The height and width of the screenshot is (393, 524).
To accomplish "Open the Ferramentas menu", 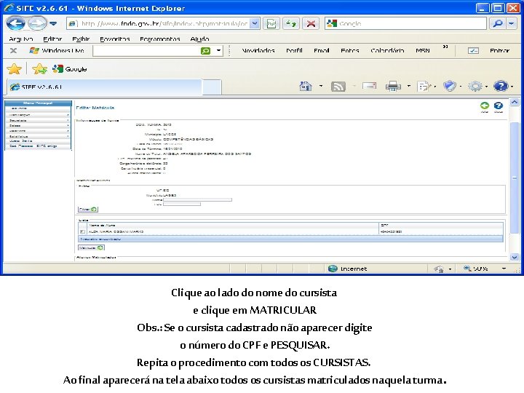I will 159,39.
